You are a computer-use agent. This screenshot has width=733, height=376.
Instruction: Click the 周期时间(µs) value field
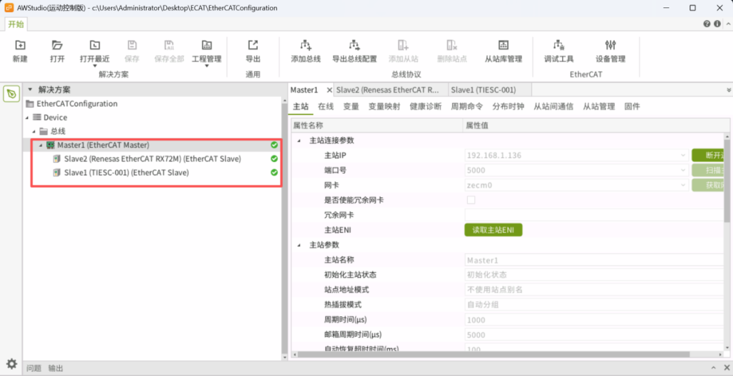pos(594,320)
